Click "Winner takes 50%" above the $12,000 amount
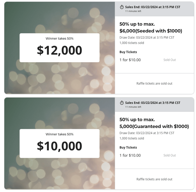 (x=59, y=39)
